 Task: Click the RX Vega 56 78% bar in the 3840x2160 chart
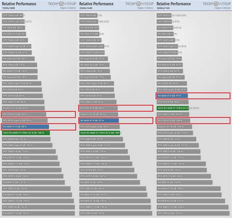[x=169, y=59]
